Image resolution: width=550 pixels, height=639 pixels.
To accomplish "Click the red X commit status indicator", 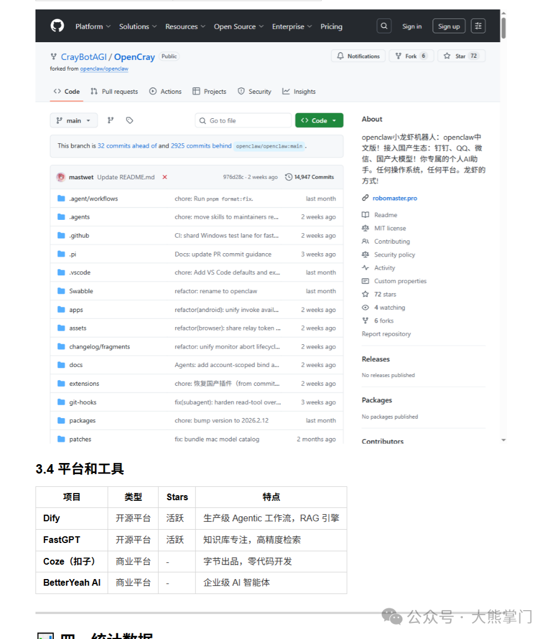I will click(x=165, y=177).
